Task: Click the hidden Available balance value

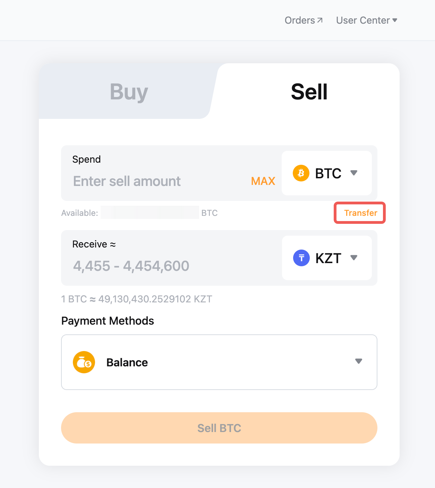Action: pyautogui.click(x=150, y=213)
